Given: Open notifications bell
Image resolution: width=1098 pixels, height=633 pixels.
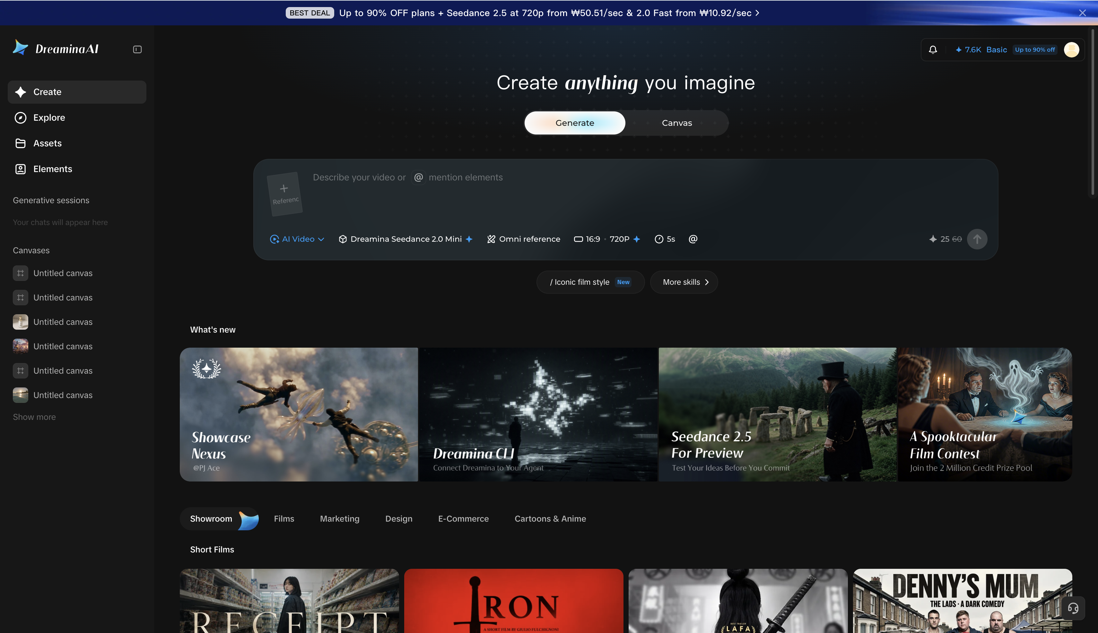Looking at the screenshot, I should click(933, 49).
